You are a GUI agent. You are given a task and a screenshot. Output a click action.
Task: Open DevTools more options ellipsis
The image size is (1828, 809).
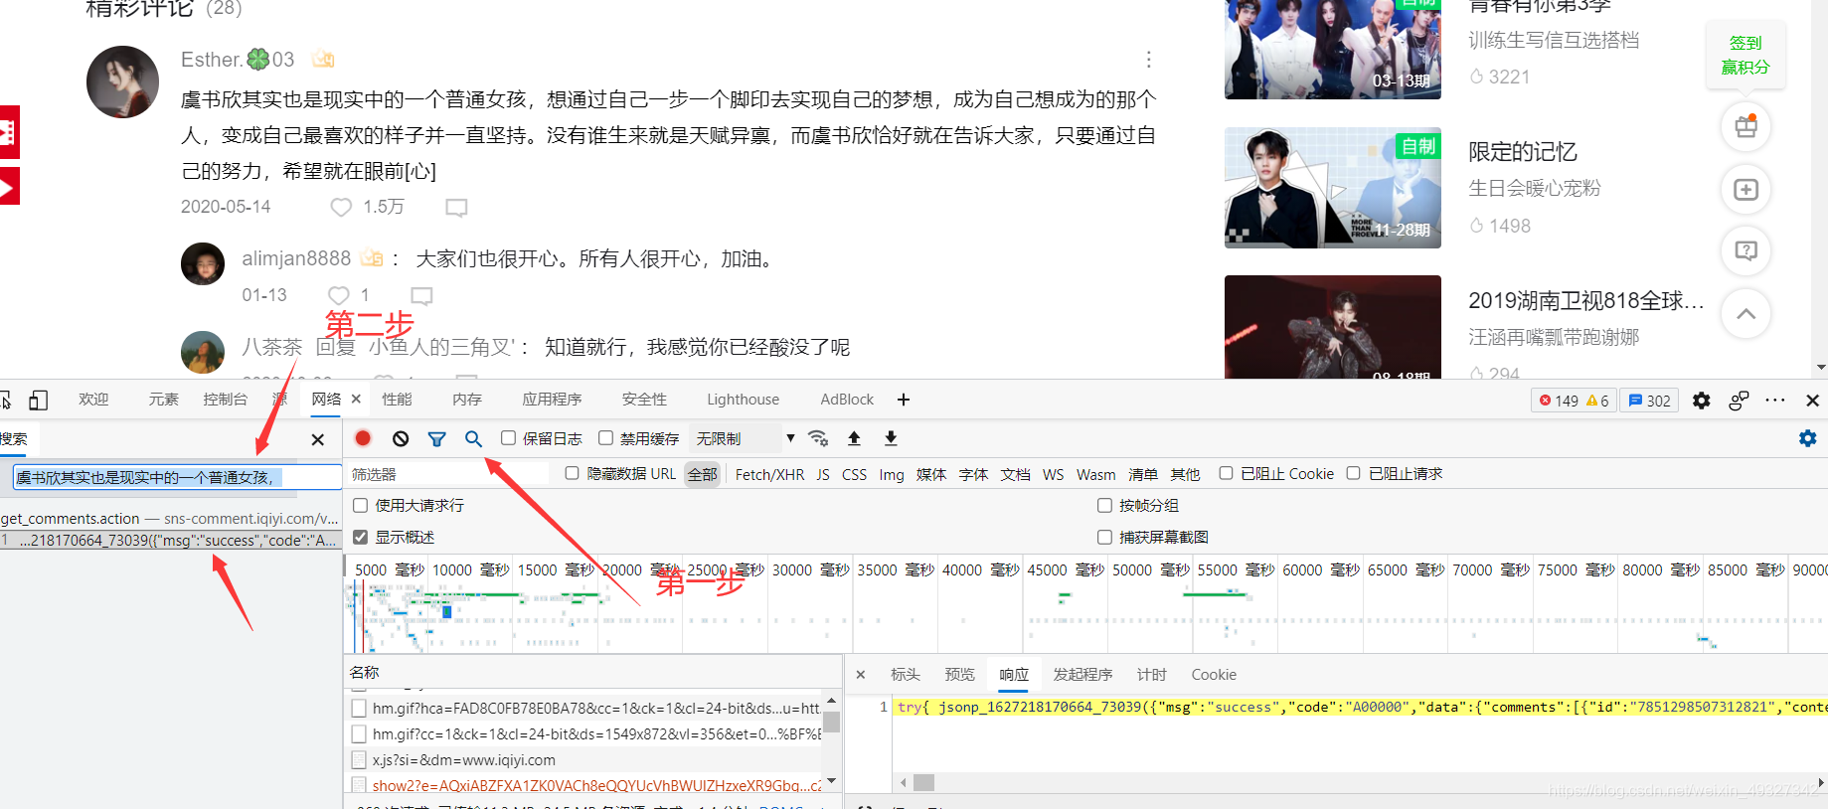1775,401
